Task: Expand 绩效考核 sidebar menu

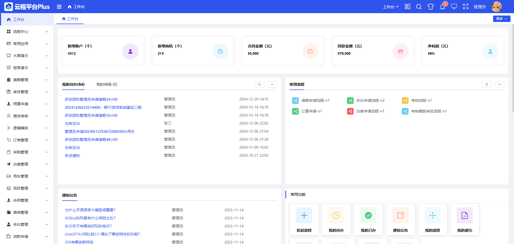Action: click(x=27, y=116)
